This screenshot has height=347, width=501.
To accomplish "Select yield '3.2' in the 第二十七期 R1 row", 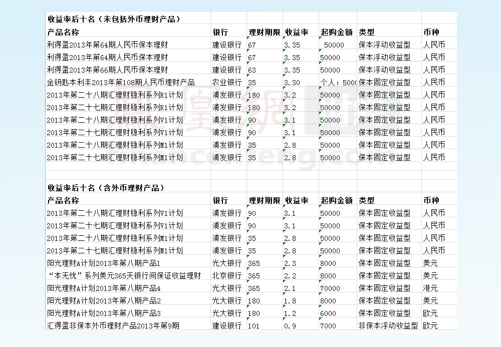I will tap(290, 108).
